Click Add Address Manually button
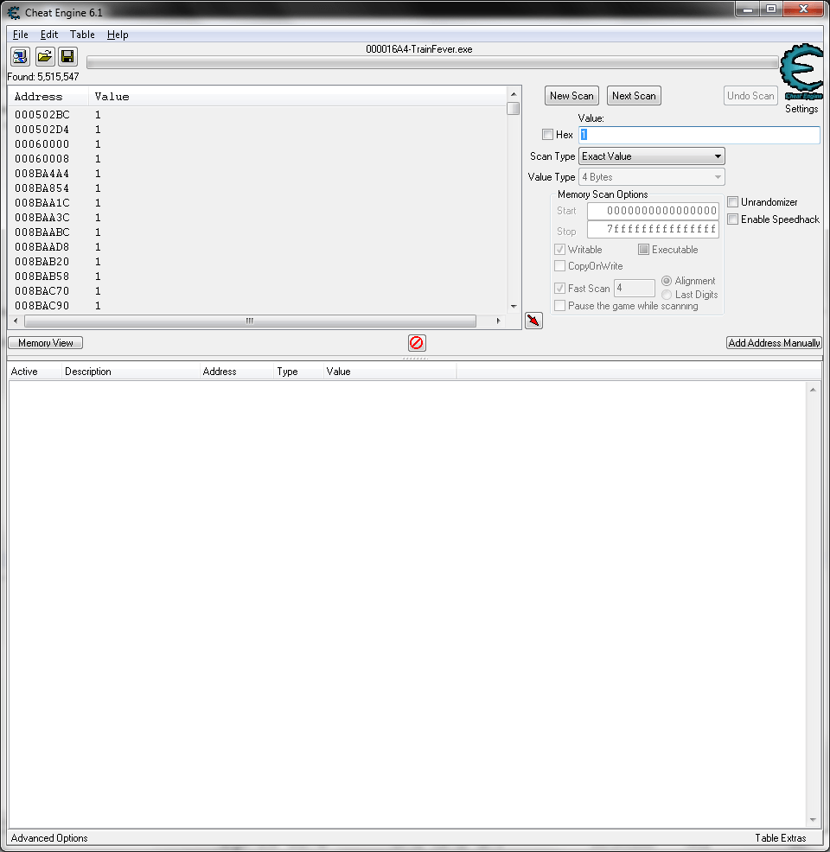This screenshot has width=830, height=852. pyautogui.click(x=774, y=343)
